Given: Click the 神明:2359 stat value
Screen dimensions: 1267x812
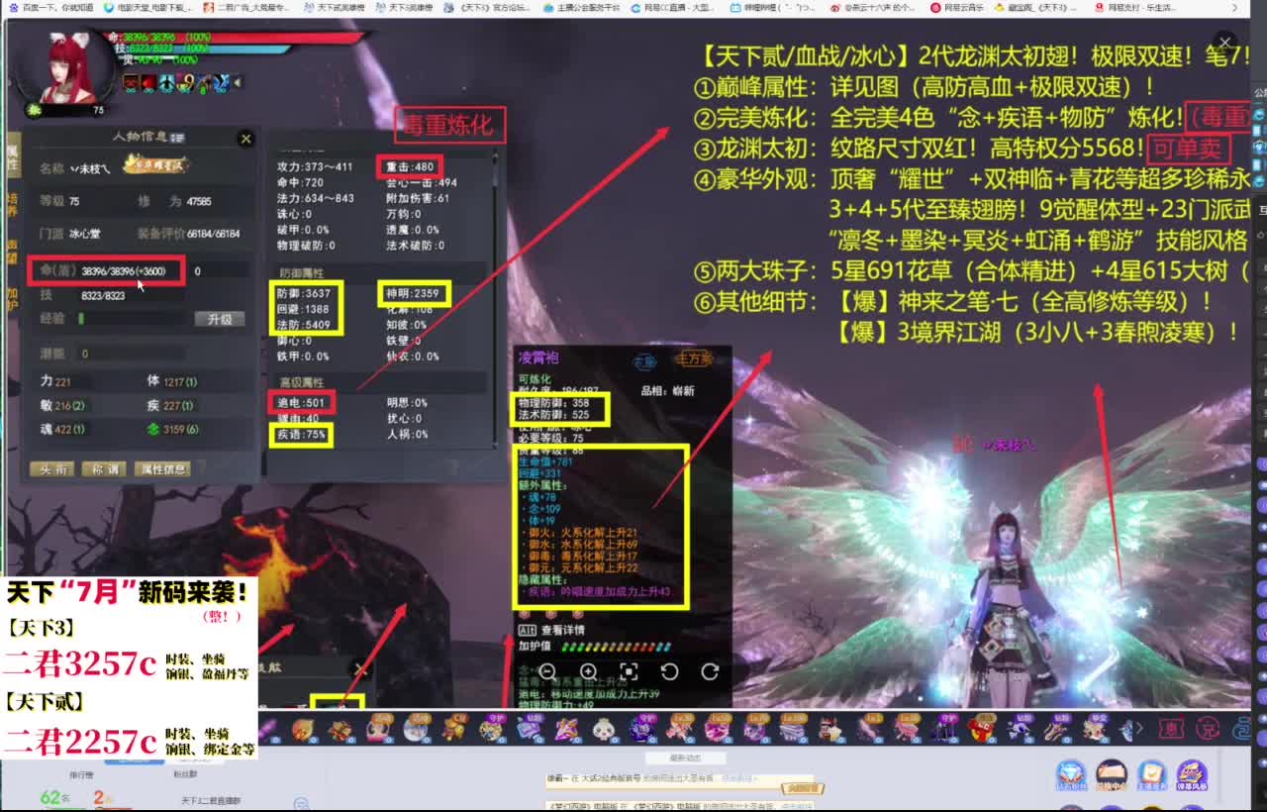Looking at the screenshot, I should click(414, 293).
